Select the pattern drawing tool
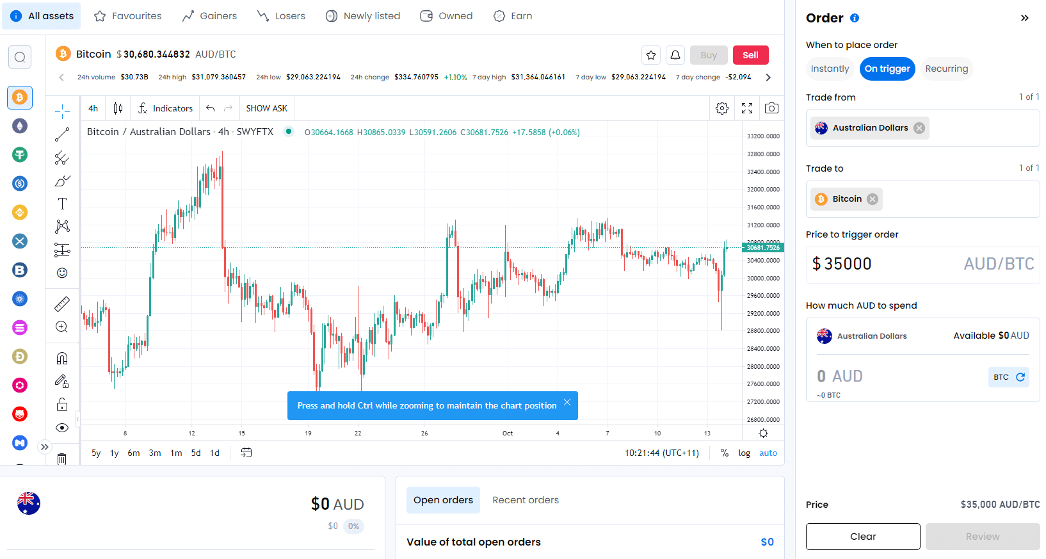 pos(62,227)
